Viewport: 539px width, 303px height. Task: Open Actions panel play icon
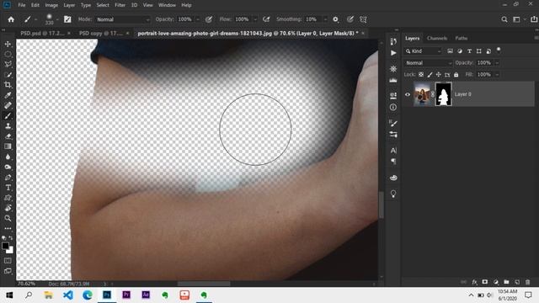393,53
